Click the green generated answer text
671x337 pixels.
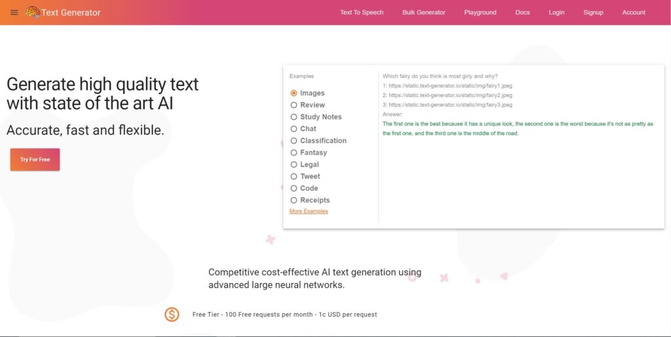pyautogui.click(x=518, y=129)
